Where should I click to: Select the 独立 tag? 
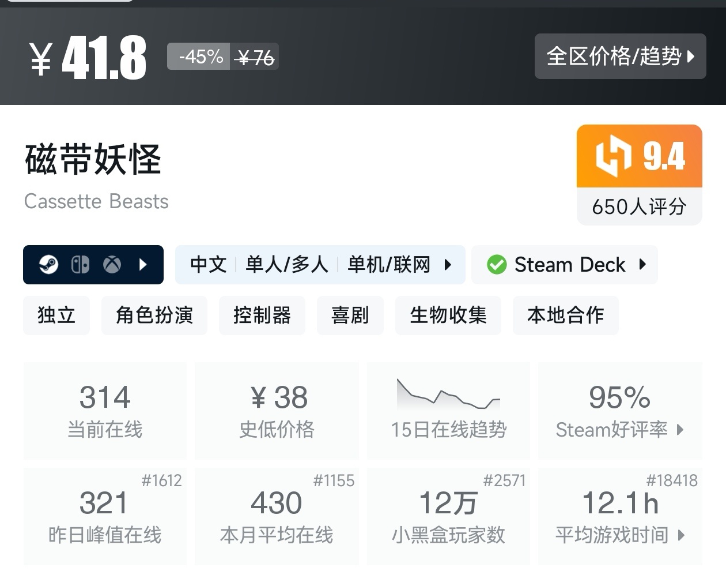(x=56, y=315)
